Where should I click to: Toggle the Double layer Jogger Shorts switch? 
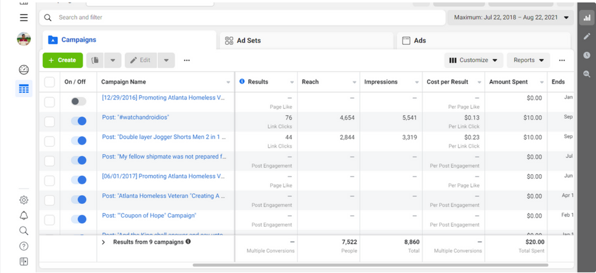78,141
